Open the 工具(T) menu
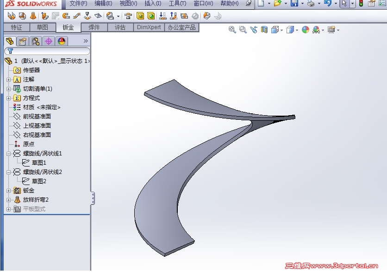 tap(177, 3)
